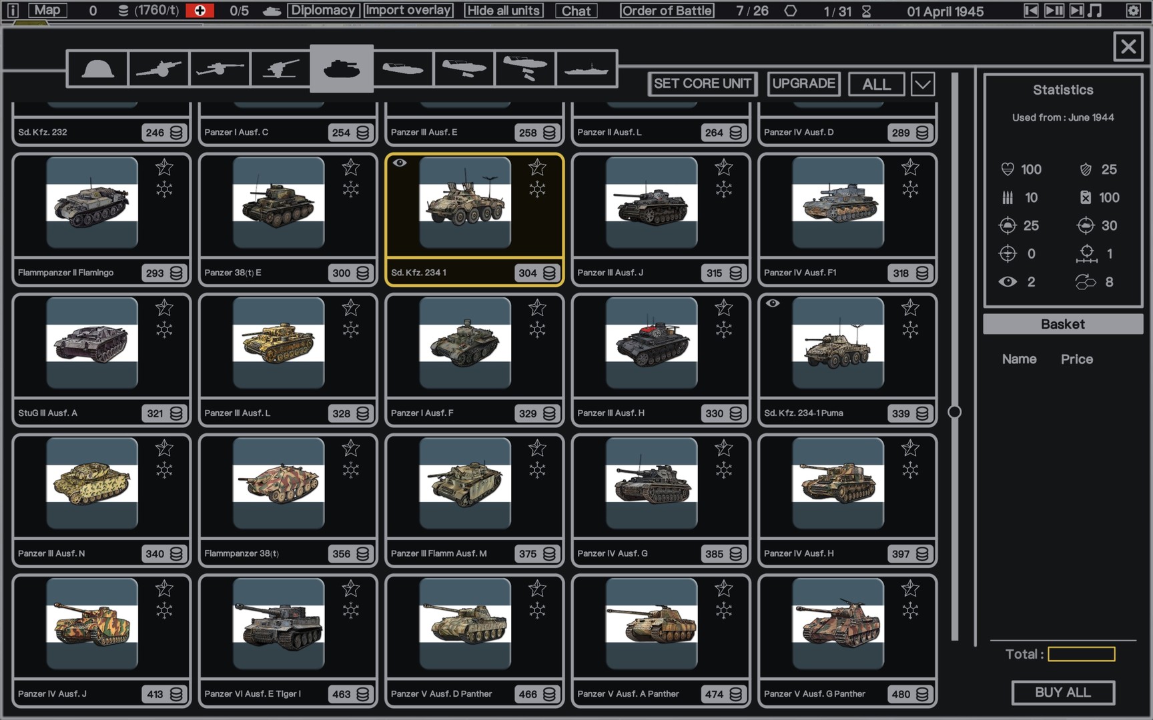Click the unit list scrollbar handle
The width and height of the screenshot is (1153, 720).
[955, 412]
